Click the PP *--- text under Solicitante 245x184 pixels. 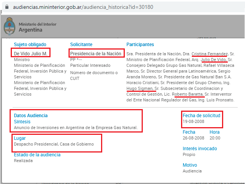pyautogui.click(x=76, y=60)
